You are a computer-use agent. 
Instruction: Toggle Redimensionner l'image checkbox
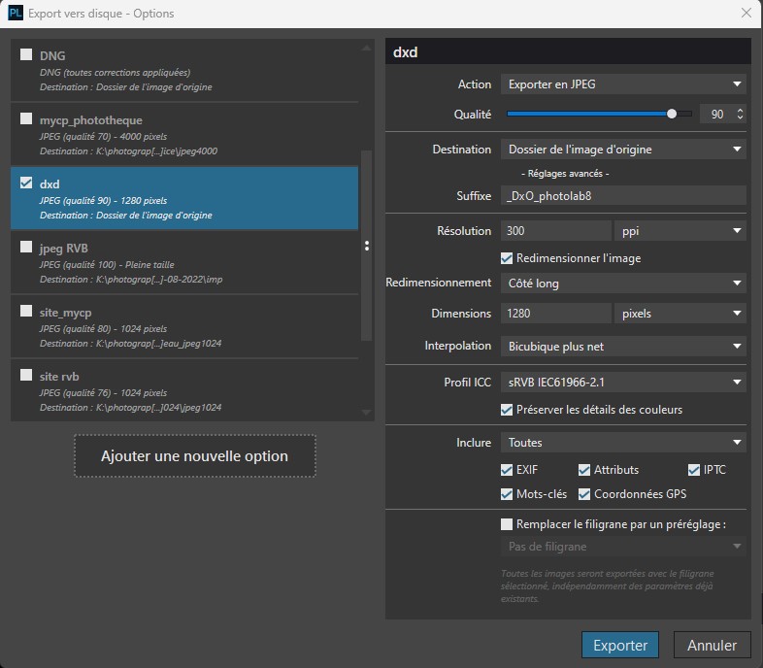507,258
